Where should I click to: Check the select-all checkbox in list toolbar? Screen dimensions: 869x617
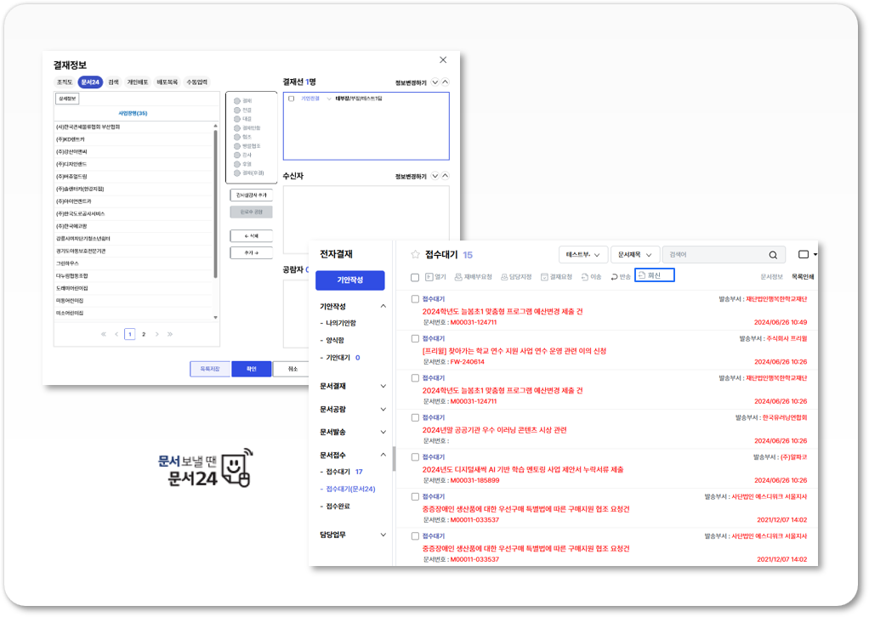click(x=415, y=277)
